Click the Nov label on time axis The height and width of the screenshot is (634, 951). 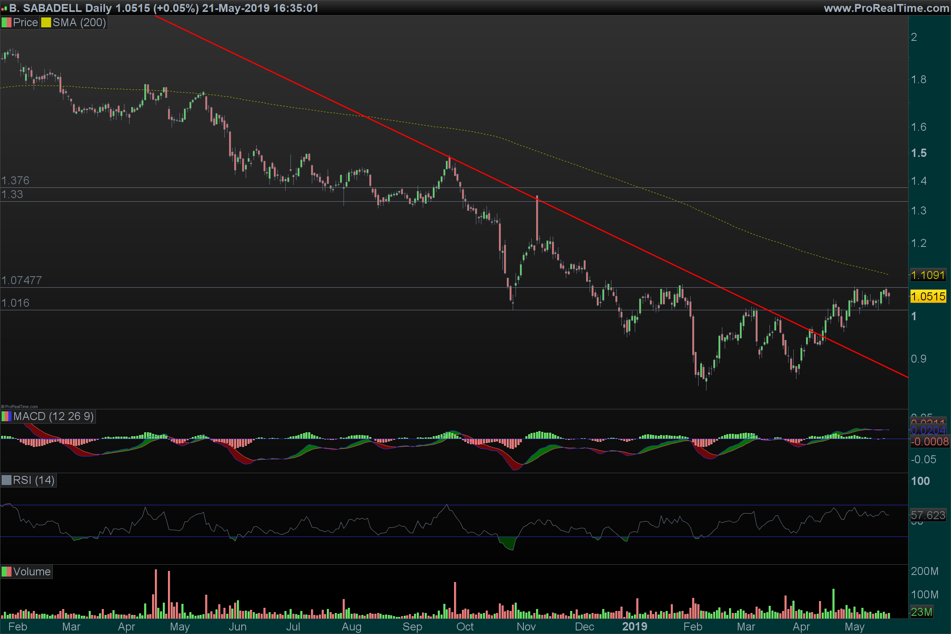pyautogui.click(x=526, y=627)
